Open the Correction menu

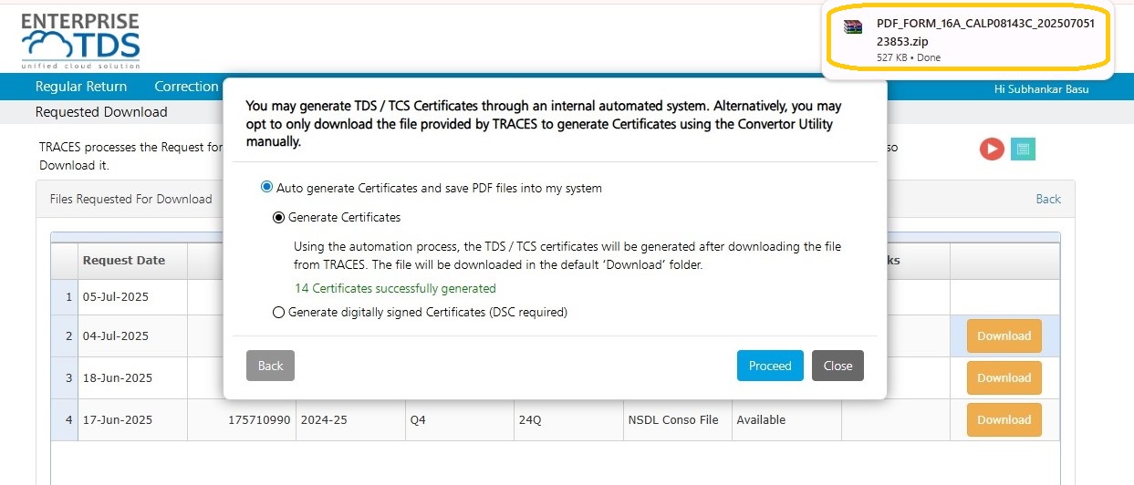tap(186, 87)
